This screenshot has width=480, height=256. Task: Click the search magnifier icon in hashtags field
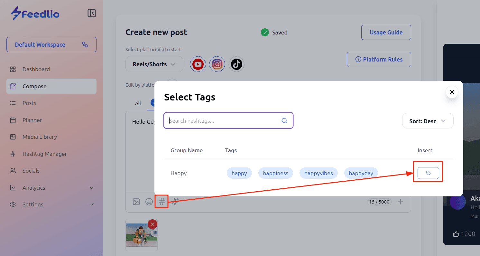click(284, 121)
